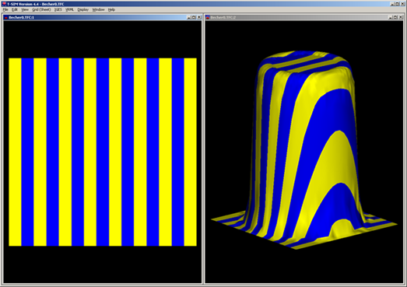The width and height of the screenshot is (407, 287).
Task: Close the Becher0.TFC:2 child window
Action: (401, 17)
